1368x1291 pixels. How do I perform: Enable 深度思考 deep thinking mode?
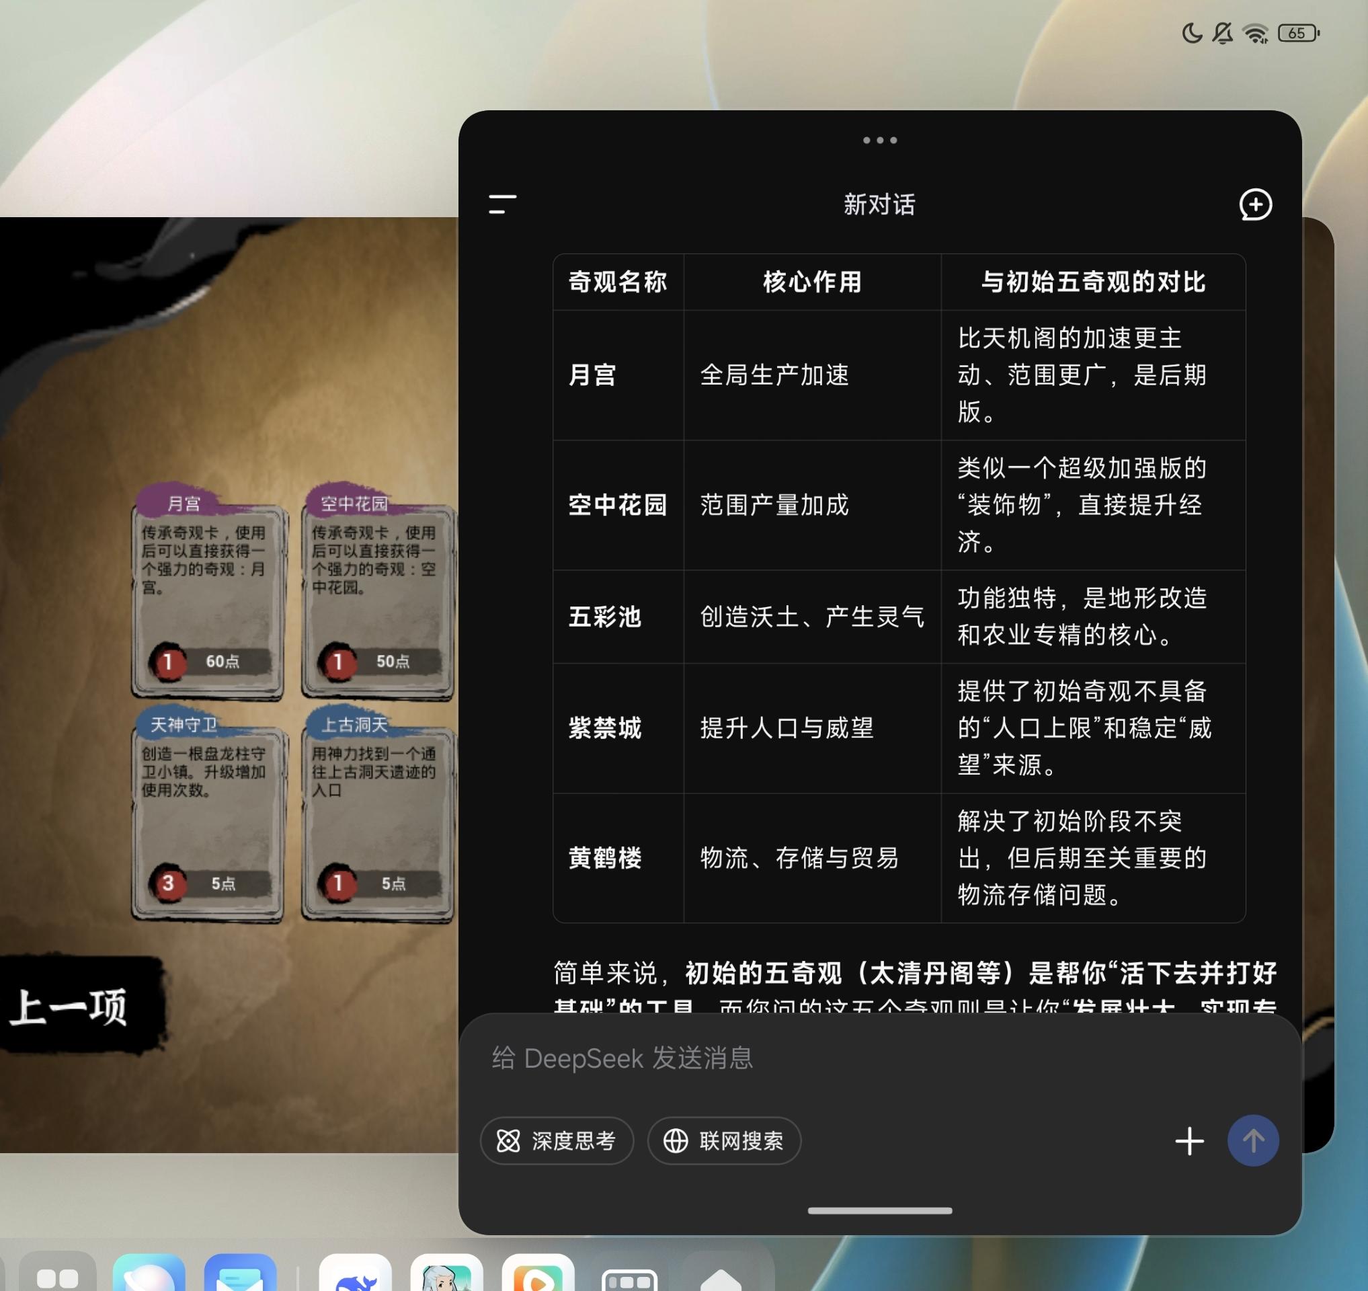click(557, 1140)
